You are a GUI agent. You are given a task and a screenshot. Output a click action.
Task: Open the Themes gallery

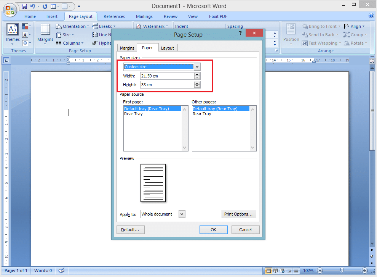click(x=12, y=34)
